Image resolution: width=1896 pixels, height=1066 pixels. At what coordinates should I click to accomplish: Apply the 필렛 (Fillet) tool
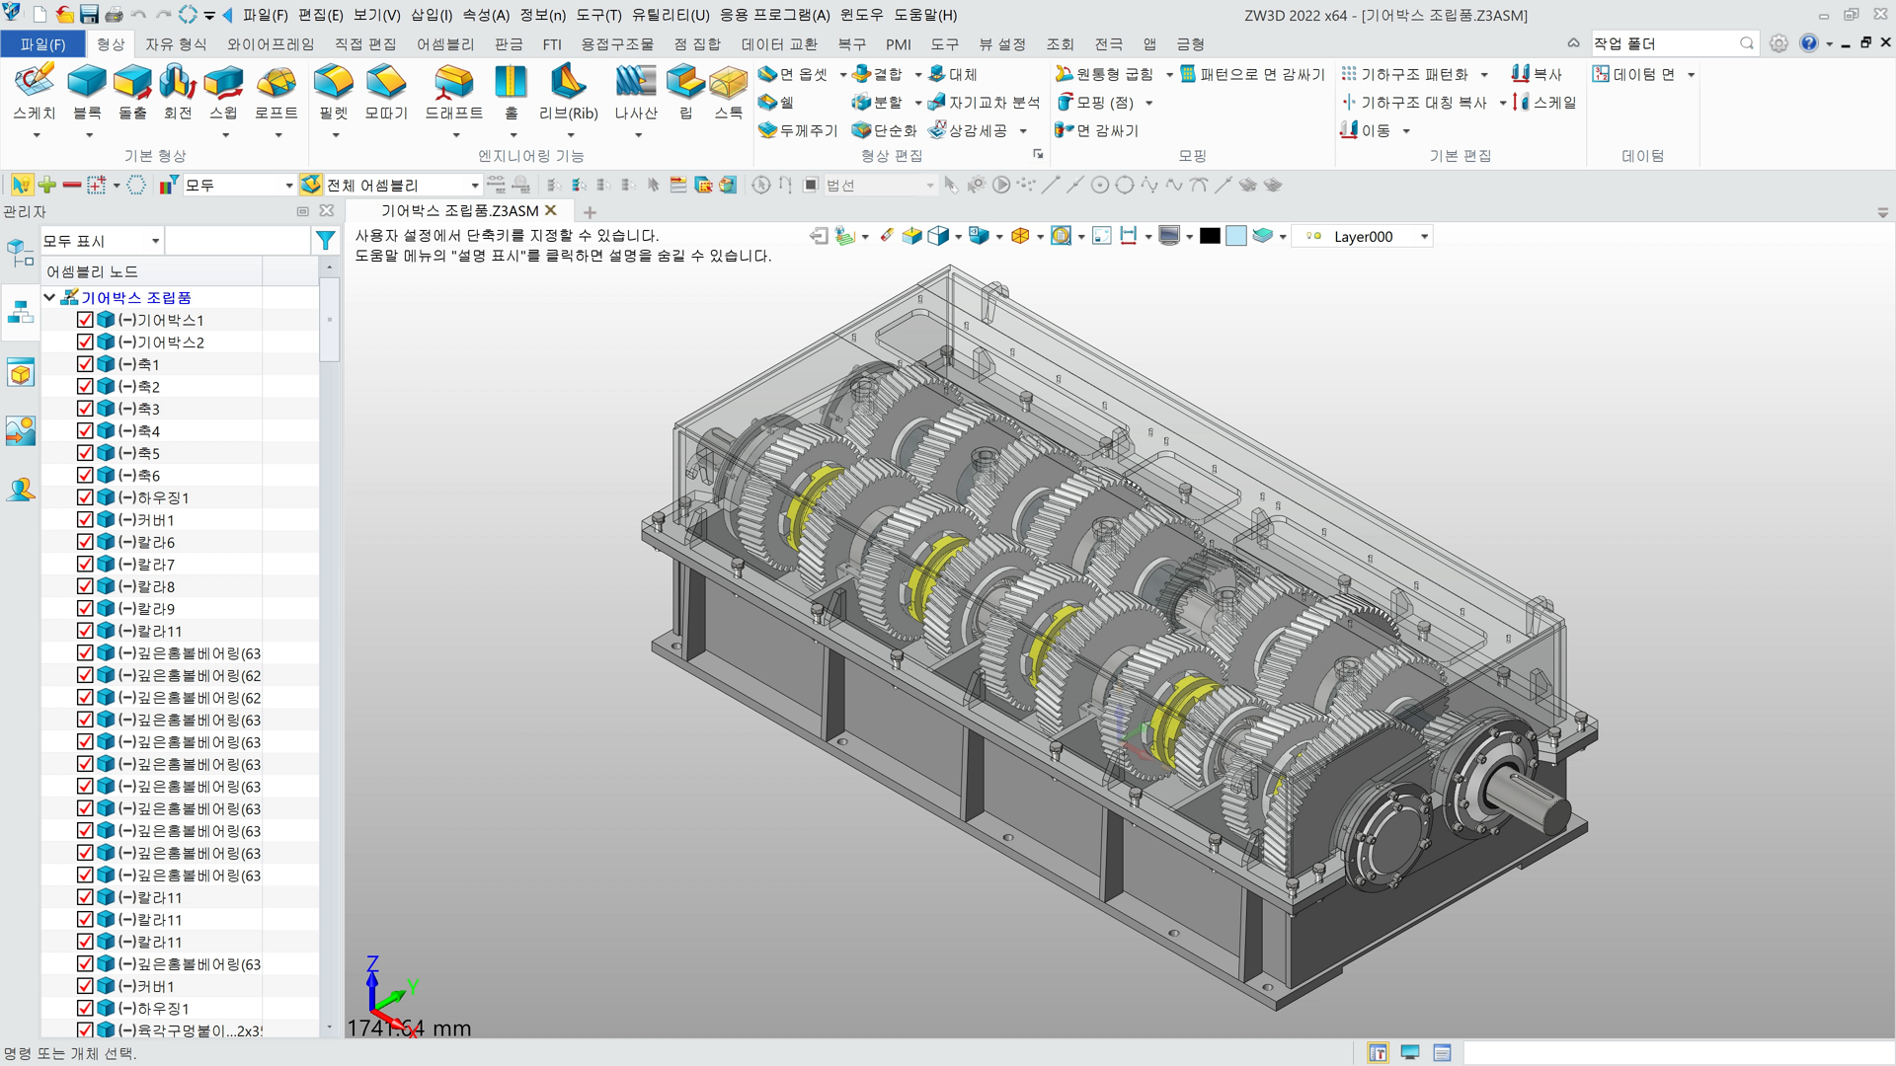[x=334, y=83]
